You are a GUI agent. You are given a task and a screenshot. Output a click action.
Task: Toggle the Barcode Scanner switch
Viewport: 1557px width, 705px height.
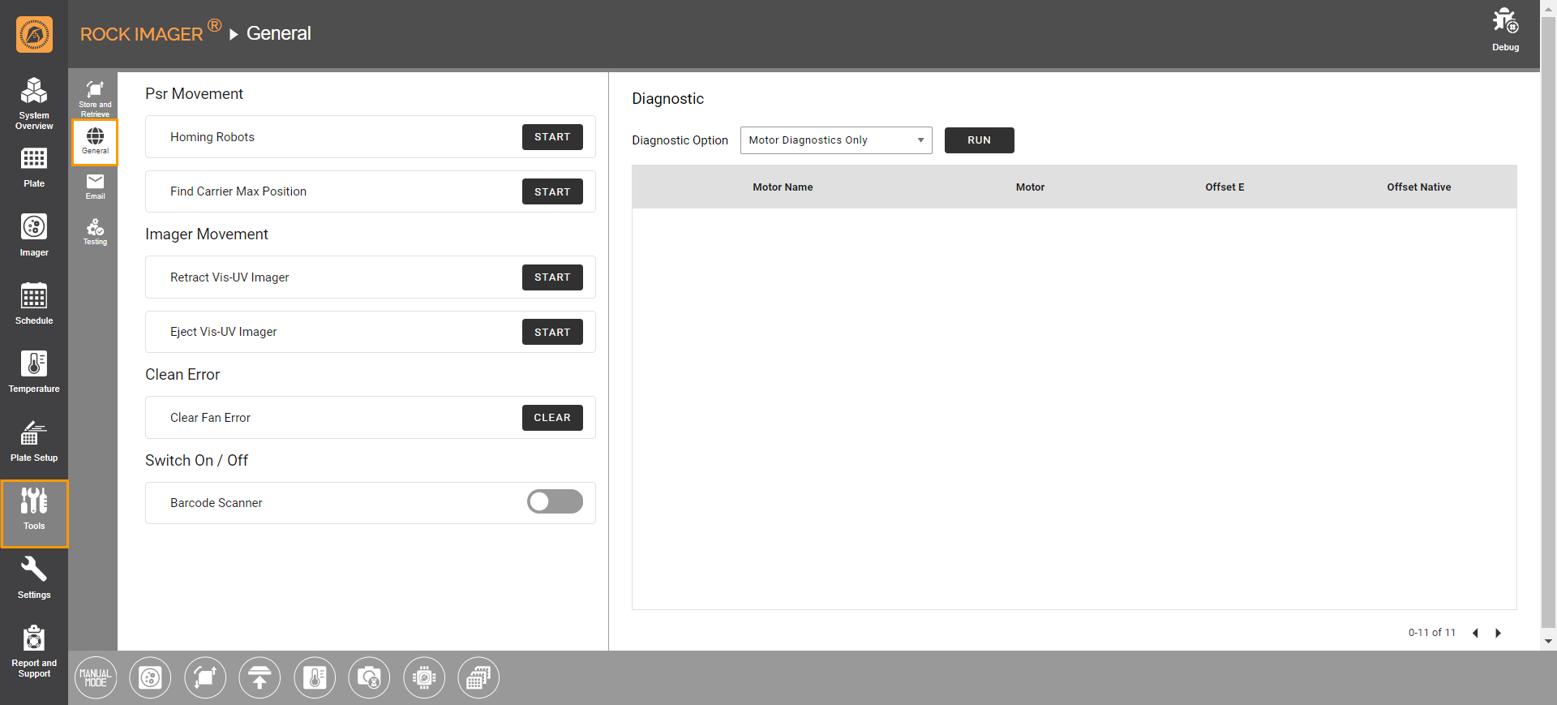(555, 502)
